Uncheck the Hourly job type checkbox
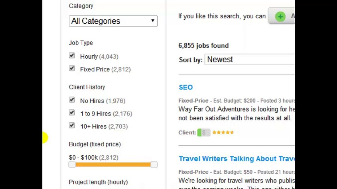The width and height of the screenshot is (337, 189). (x=72, y=56)
